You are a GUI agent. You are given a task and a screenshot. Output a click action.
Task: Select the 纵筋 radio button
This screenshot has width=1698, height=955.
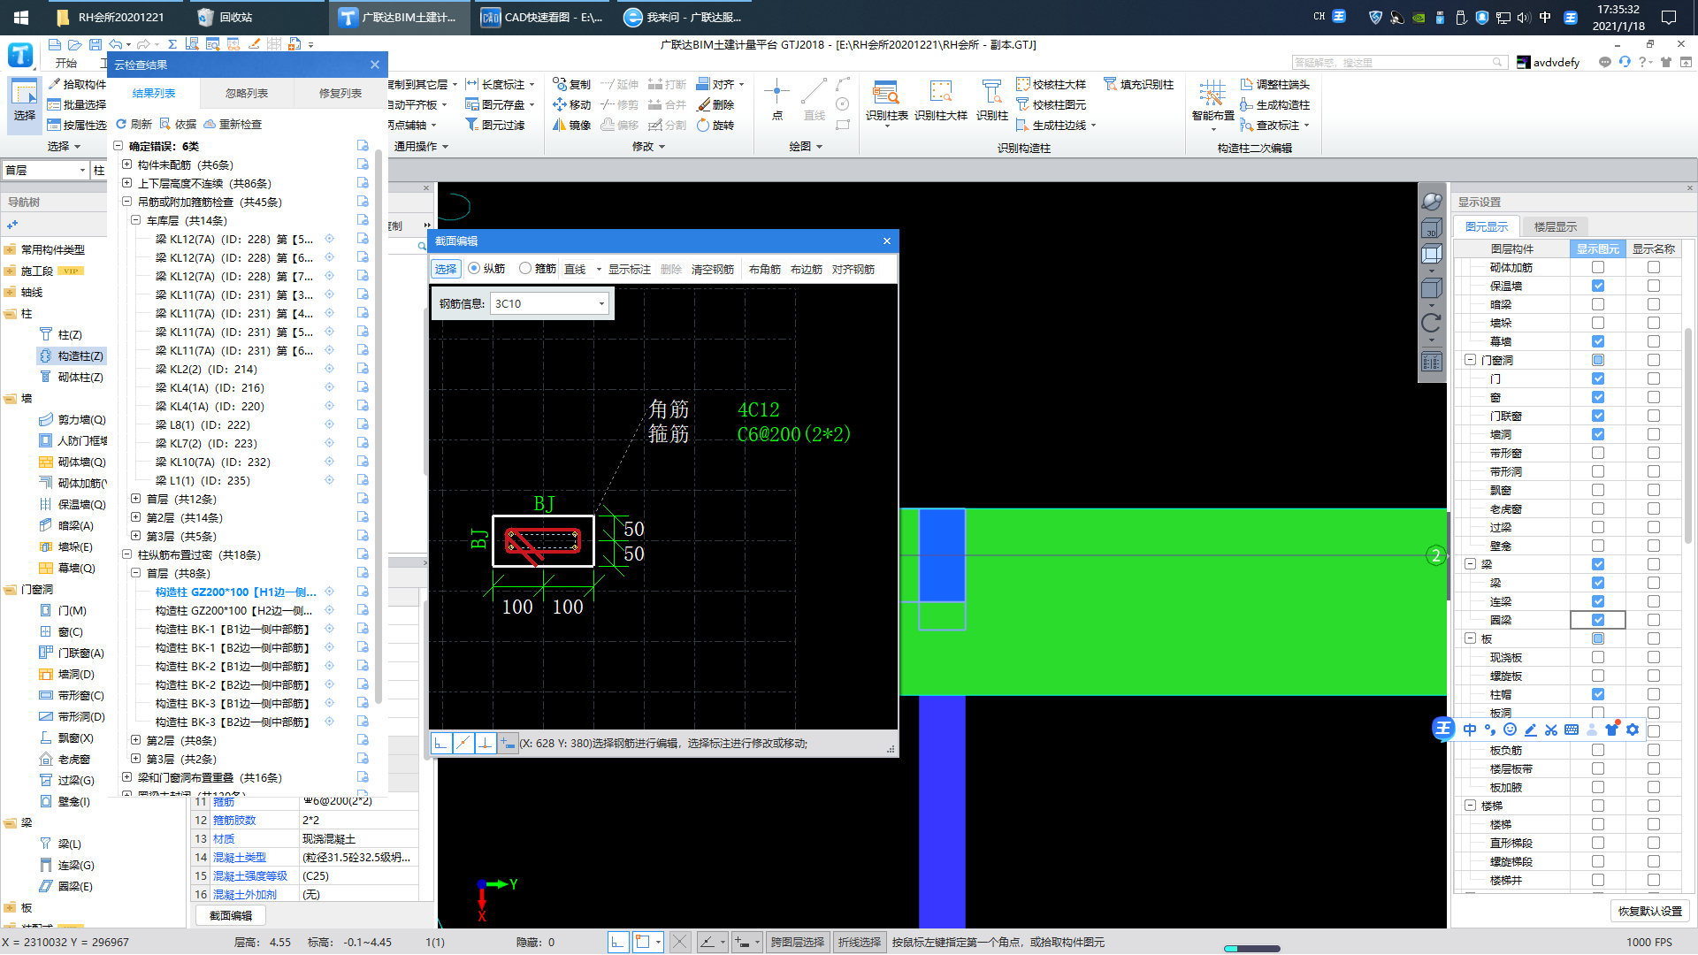[474, 268]
